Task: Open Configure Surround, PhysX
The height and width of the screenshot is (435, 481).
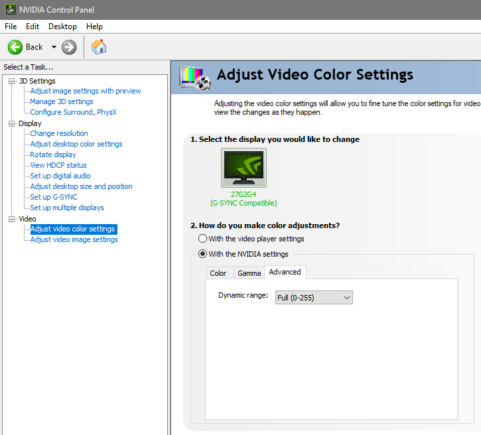Action: coord(74,112)
